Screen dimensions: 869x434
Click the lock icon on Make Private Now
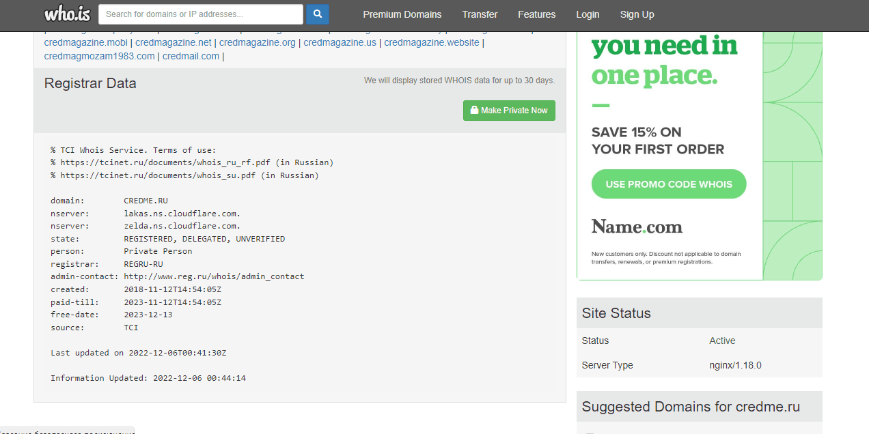coord(474,111)
